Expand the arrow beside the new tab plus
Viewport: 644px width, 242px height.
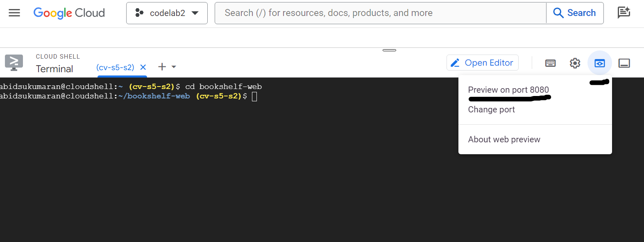(x=174, y=67)
